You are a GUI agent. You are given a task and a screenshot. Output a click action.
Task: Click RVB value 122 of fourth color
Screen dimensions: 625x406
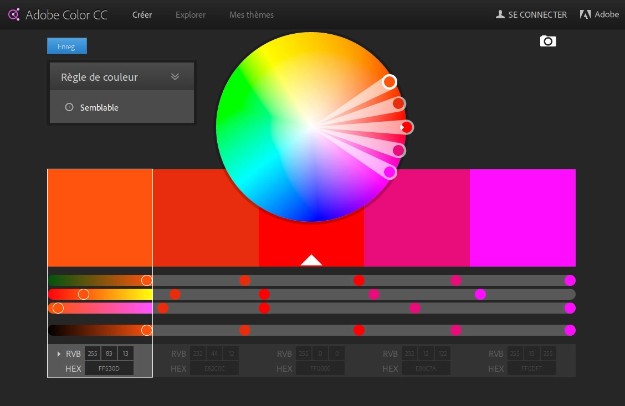coord(443,353)
